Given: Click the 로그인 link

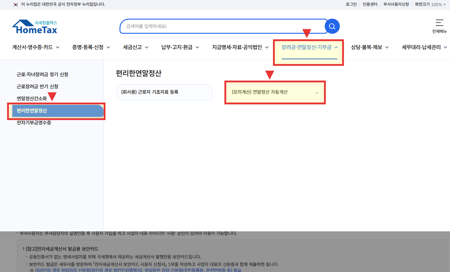Looking at the screenshot, I should pyautogui.click(x=351, y=4).
